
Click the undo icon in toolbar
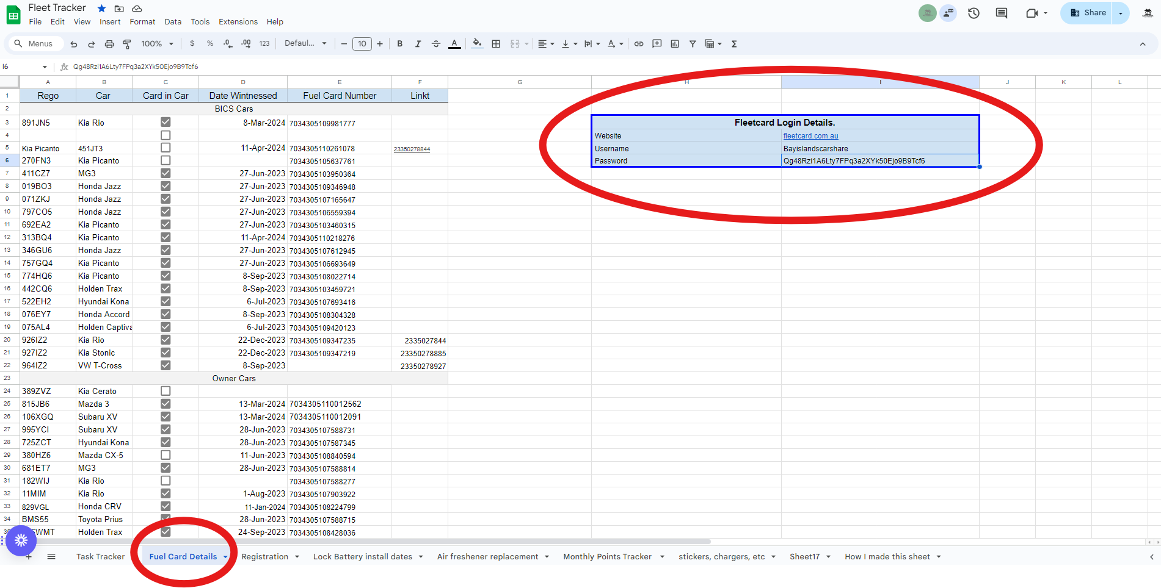pos(74,44)
